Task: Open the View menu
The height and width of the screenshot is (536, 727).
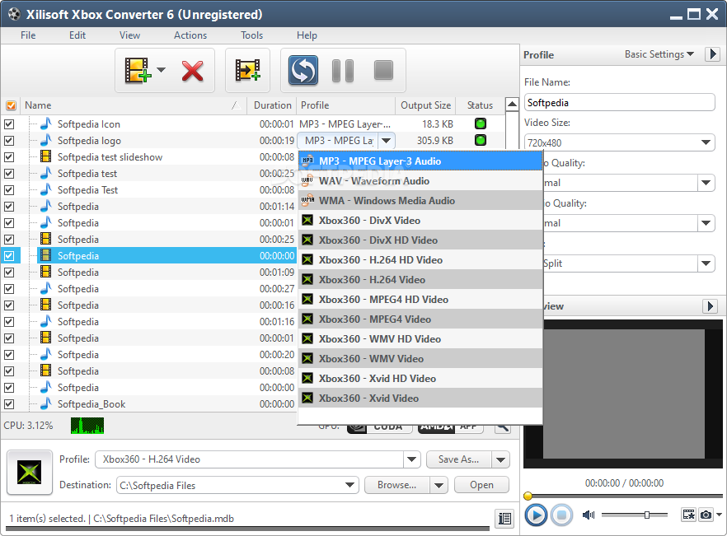Action: [x=129, y=35]
